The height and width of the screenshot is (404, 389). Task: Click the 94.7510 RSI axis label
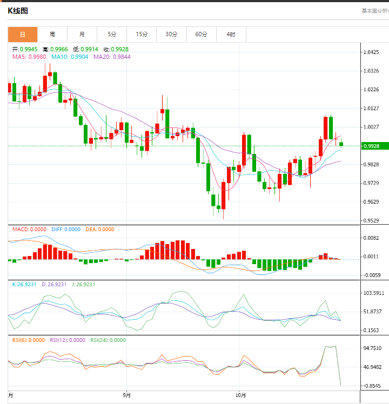pyautogui.click(x=372, y=348)
